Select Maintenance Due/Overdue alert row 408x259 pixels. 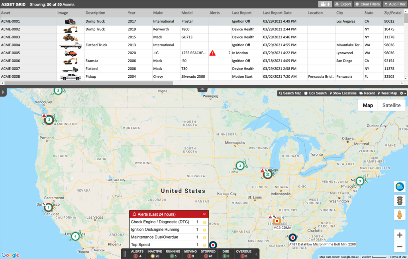coord(169,237)
